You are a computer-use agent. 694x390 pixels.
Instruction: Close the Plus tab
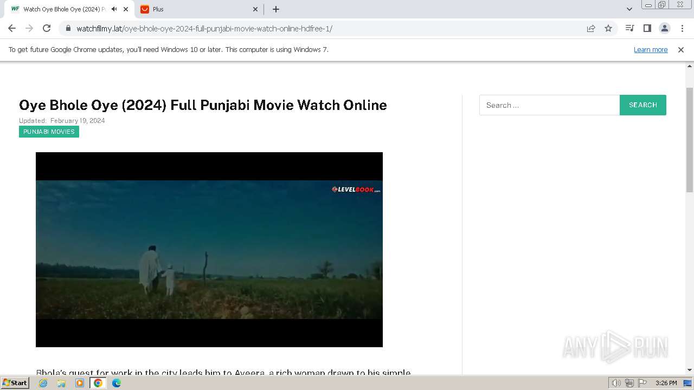[x=255, y=9]
